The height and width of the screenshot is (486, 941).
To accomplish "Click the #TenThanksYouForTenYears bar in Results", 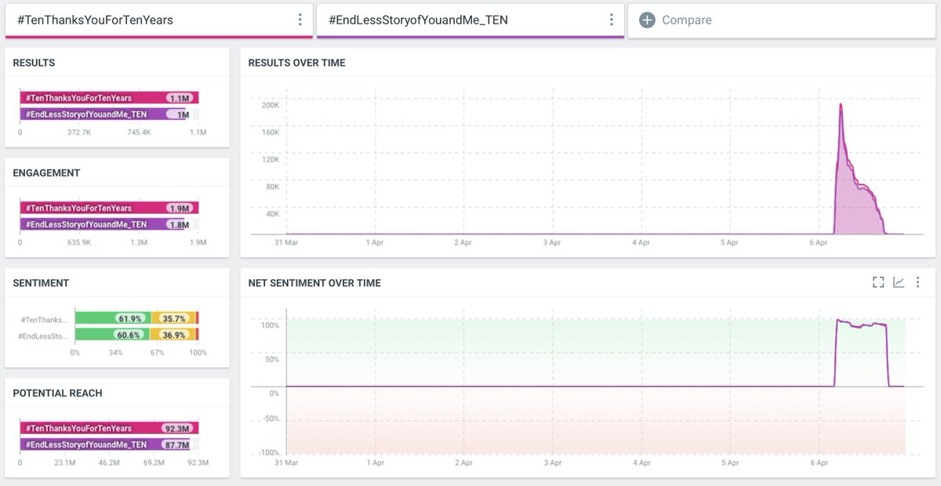I will tap(109, 98).
